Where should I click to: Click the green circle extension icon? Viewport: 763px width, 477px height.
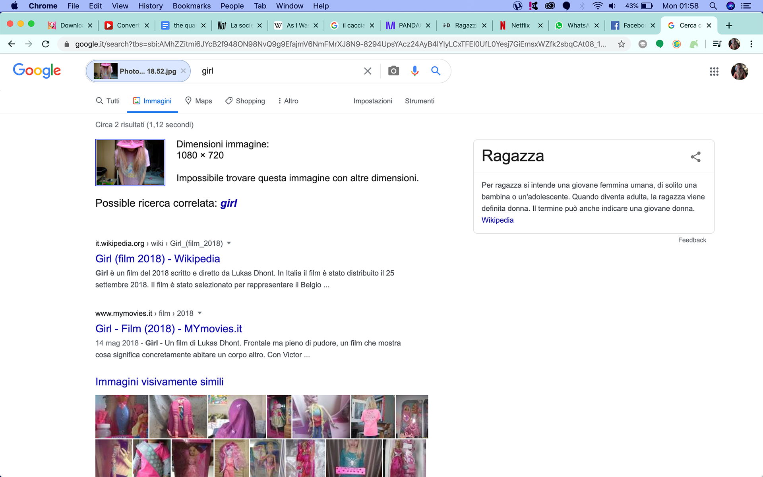coord(660,44)
